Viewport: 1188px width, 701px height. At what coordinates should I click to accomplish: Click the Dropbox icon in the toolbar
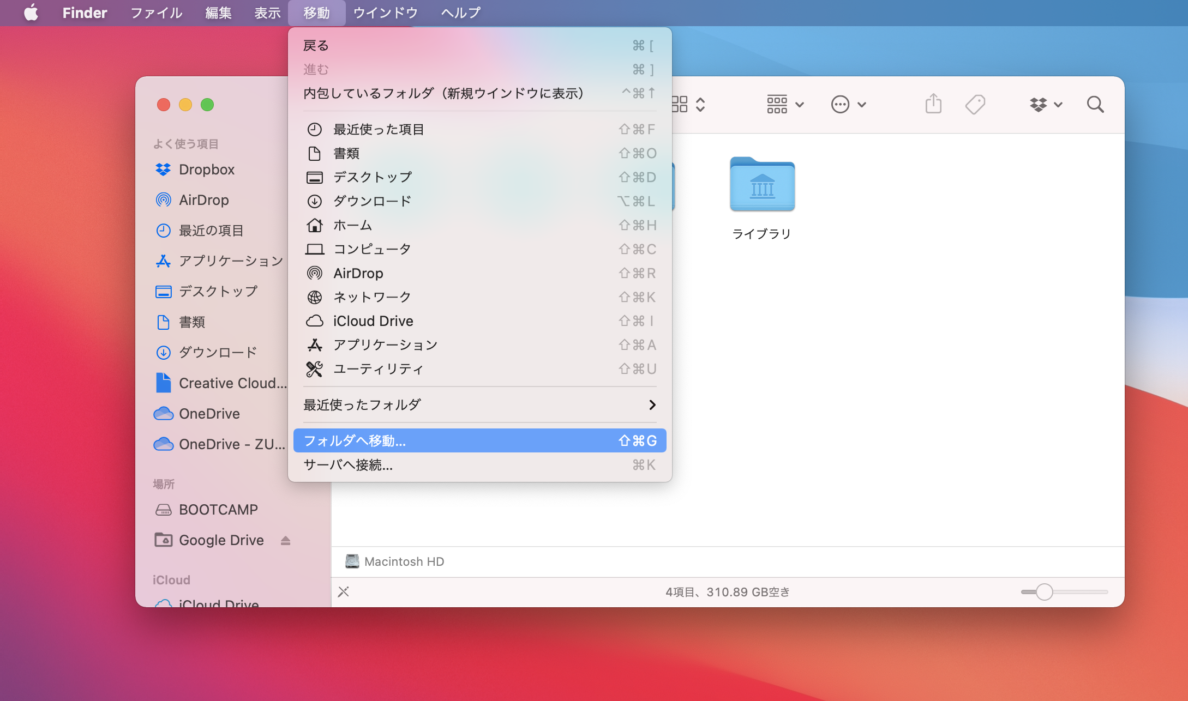(1046, 104)
